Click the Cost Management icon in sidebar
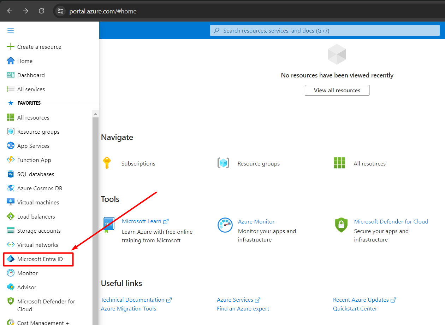 click(x=11, y=323)
